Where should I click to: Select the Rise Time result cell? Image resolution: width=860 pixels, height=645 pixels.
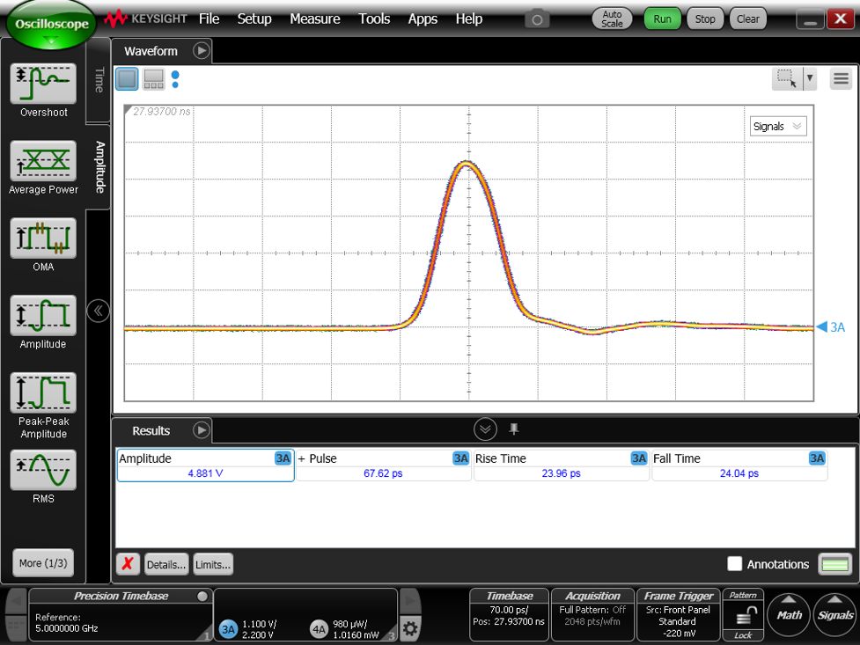[561, 465]
